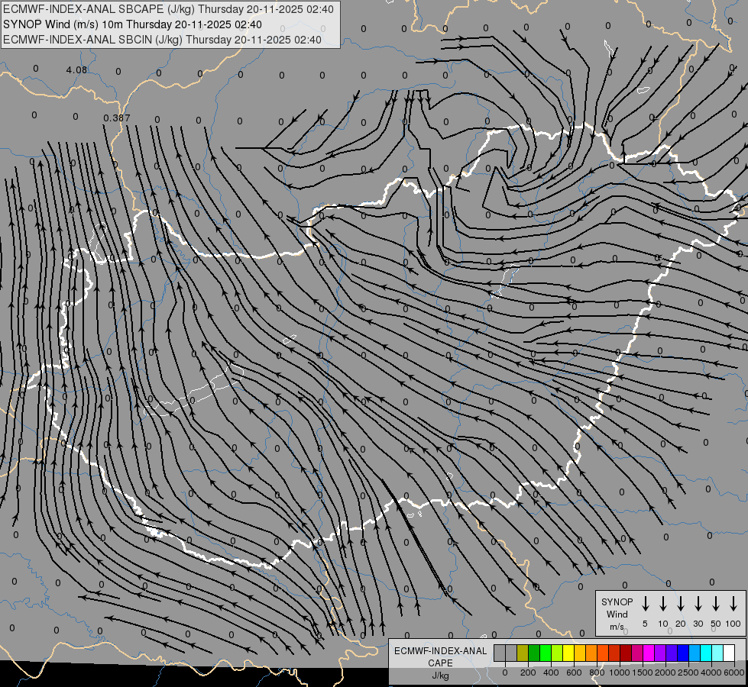Click the wind arrow above 100 m/s

(x=733, y=604)
